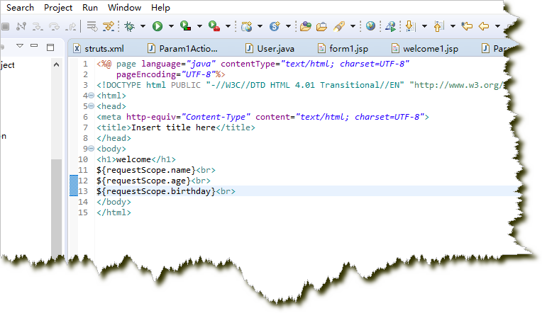Click the Open Task folder icon
Viewport: 542px width, 313px height.
(322, 26)
